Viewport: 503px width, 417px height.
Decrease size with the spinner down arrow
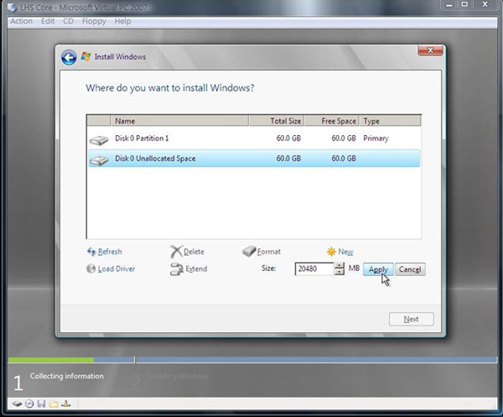point(339,273)
